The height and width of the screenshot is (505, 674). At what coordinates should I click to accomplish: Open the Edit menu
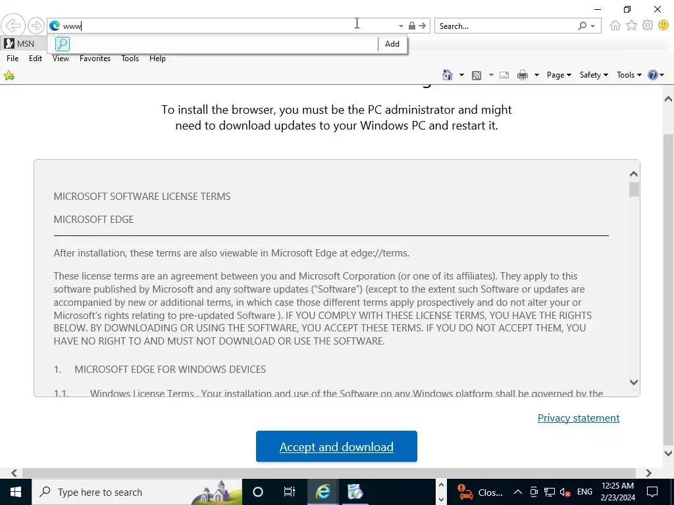[x=36, y=59]
